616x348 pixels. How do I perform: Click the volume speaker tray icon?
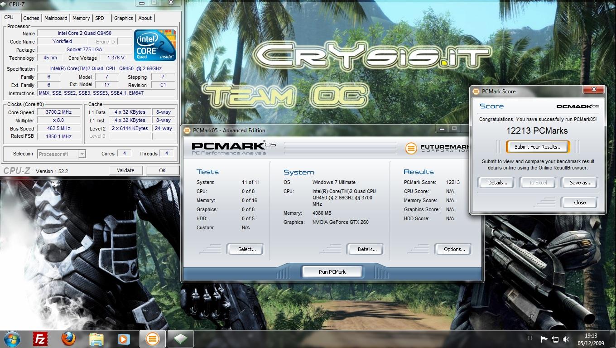click(566, 339)
